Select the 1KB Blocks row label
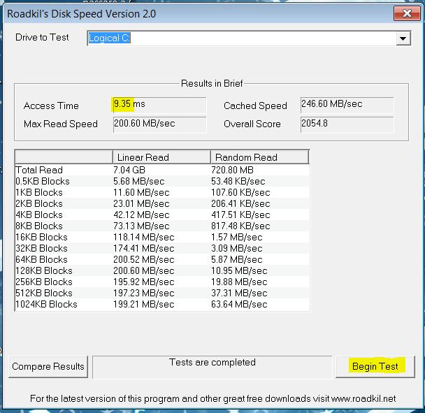The image size is (425, 413). 39,192
